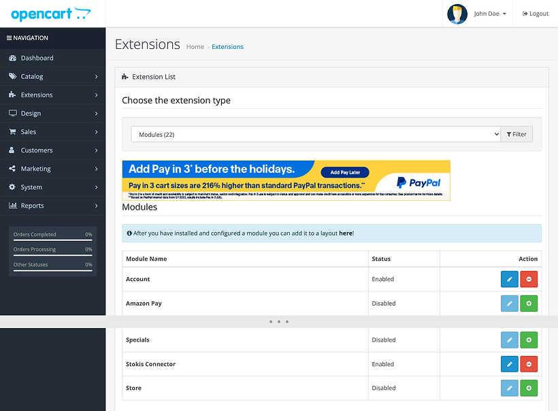Expand the Extensions menu chevron

tap(96, 95)
